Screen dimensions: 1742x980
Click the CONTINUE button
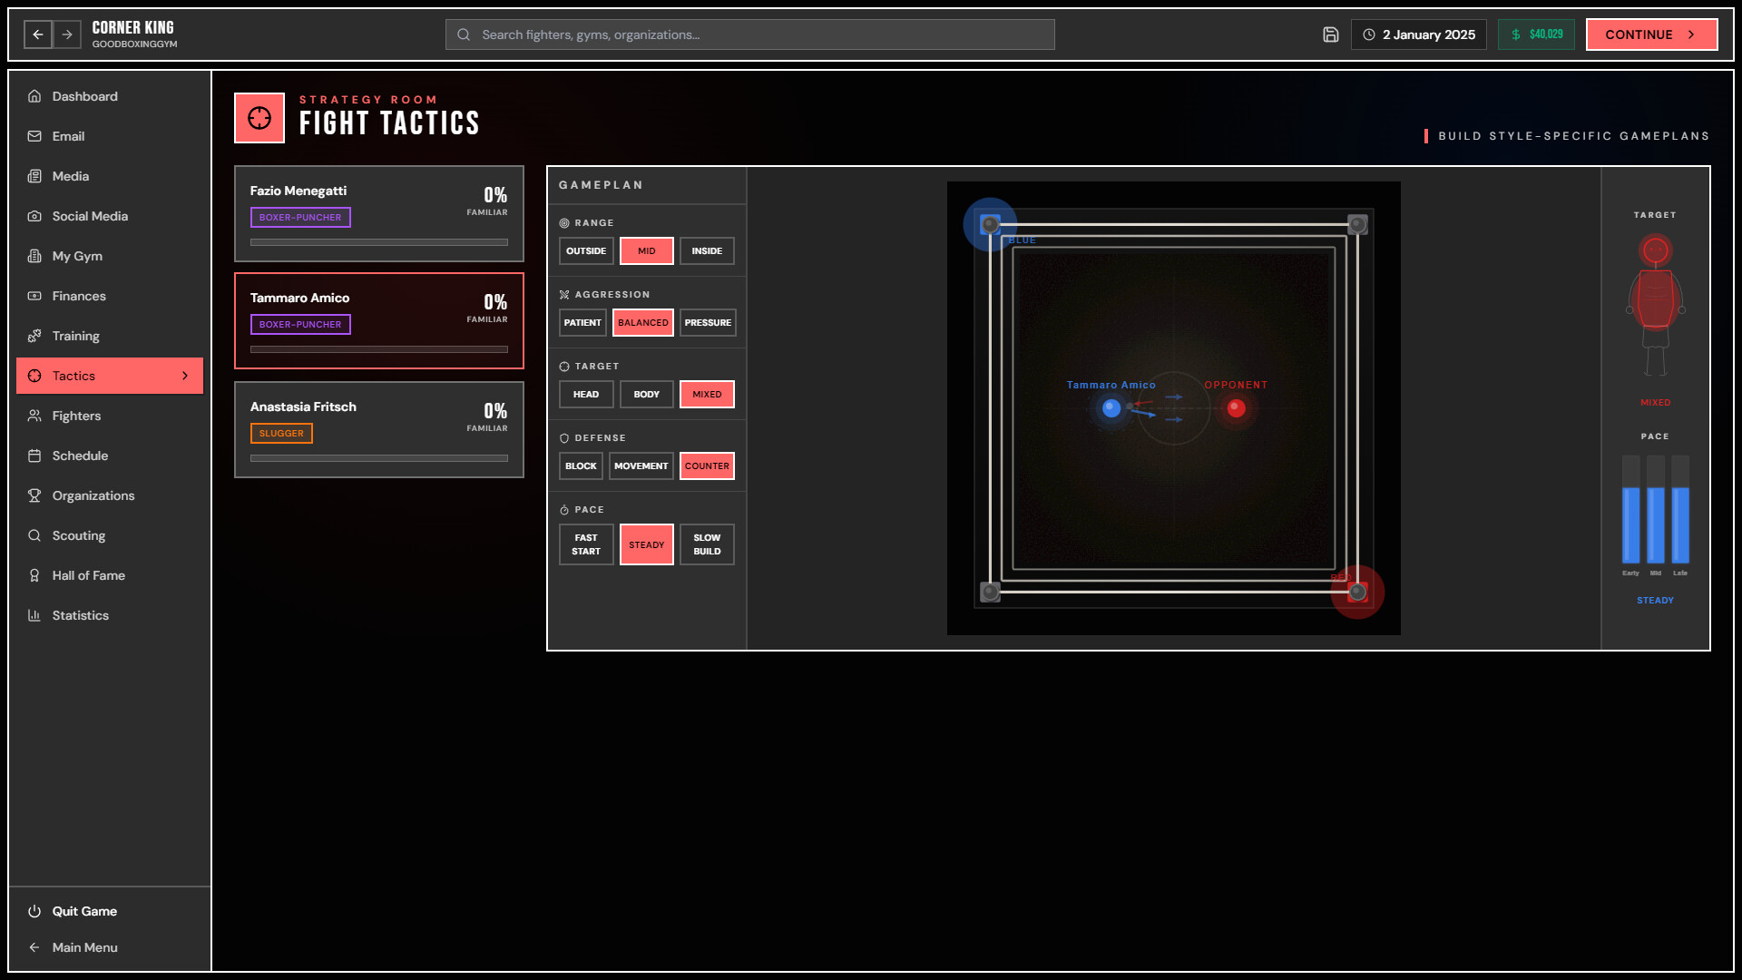1650,34
